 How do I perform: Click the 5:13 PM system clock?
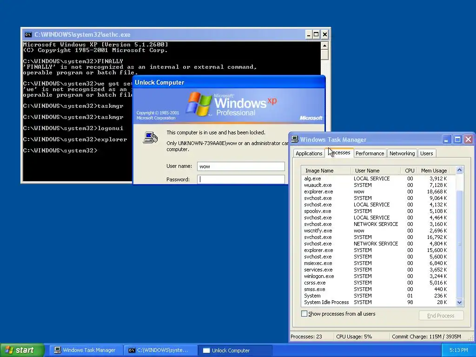click(458, 350)
